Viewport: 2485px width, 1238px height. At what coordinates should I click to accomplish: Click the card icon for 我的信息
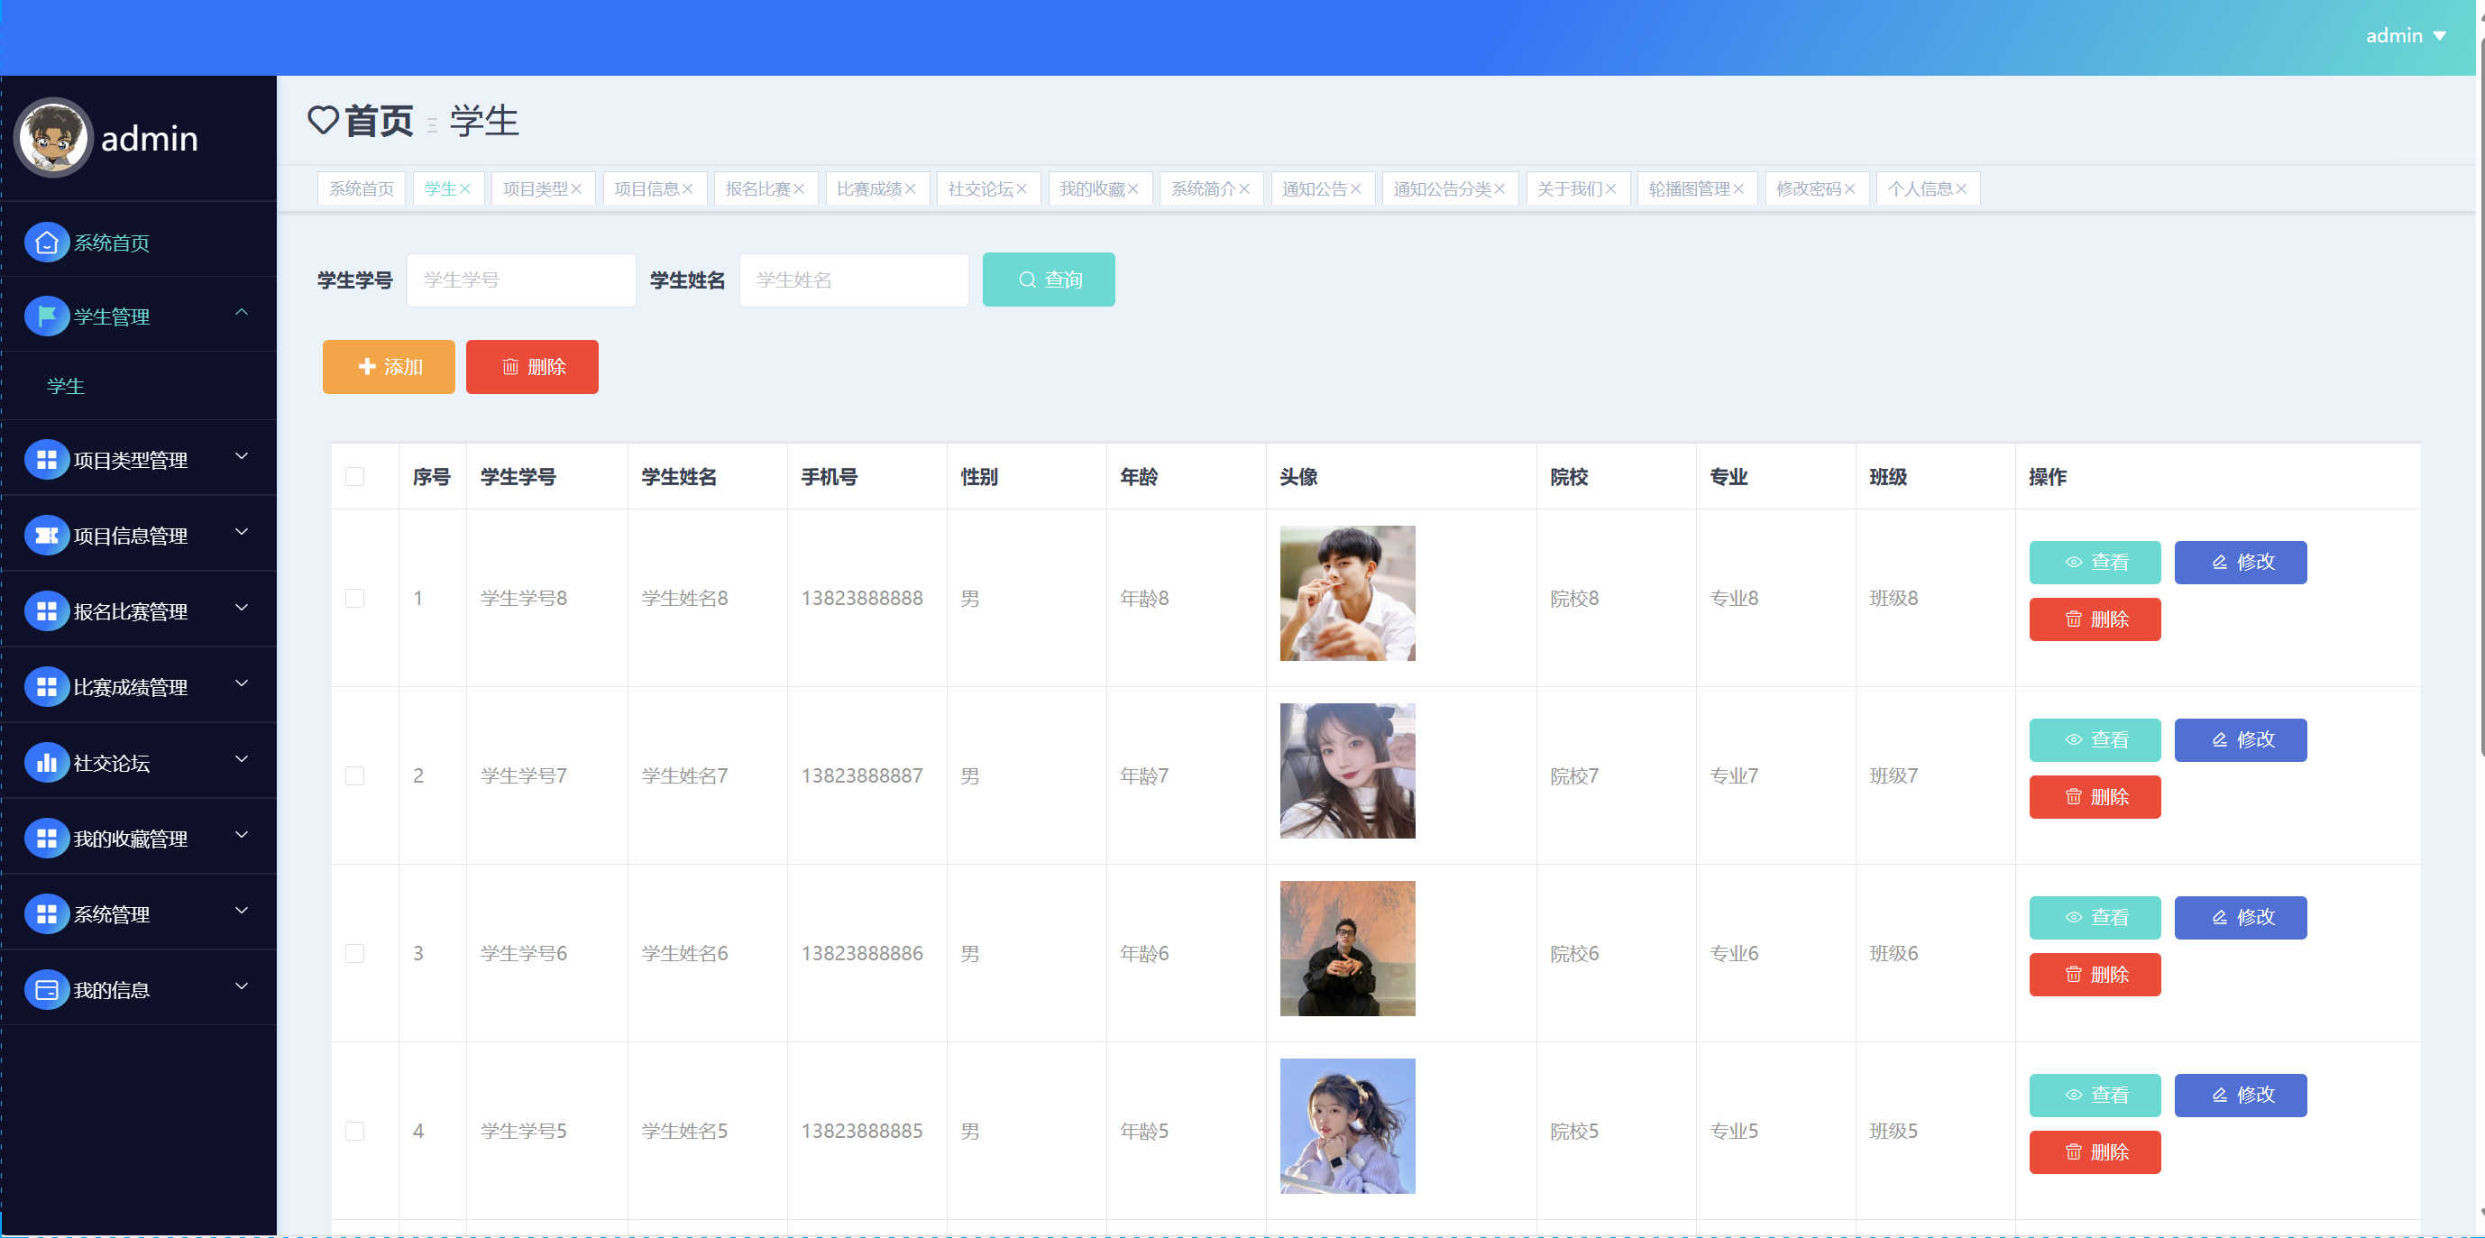pyautogui.click(x=46, y=989)
